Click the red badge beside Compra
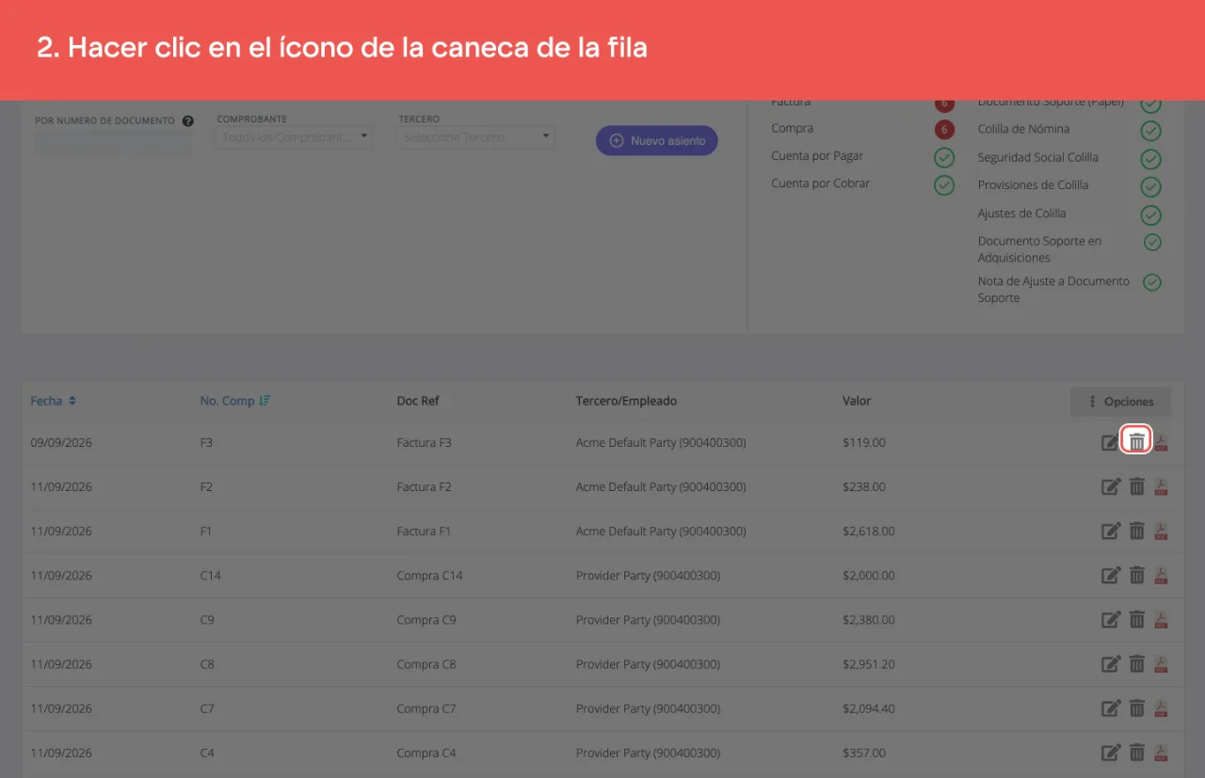The image size is (1205, 778). point(944,129)
